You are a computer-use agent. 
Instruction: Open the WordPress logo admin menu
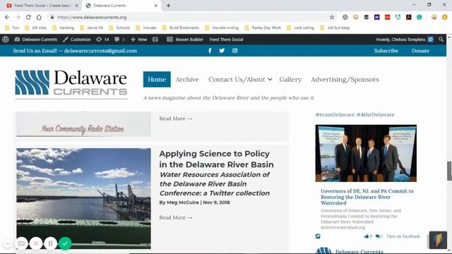(x=6, y=40)
